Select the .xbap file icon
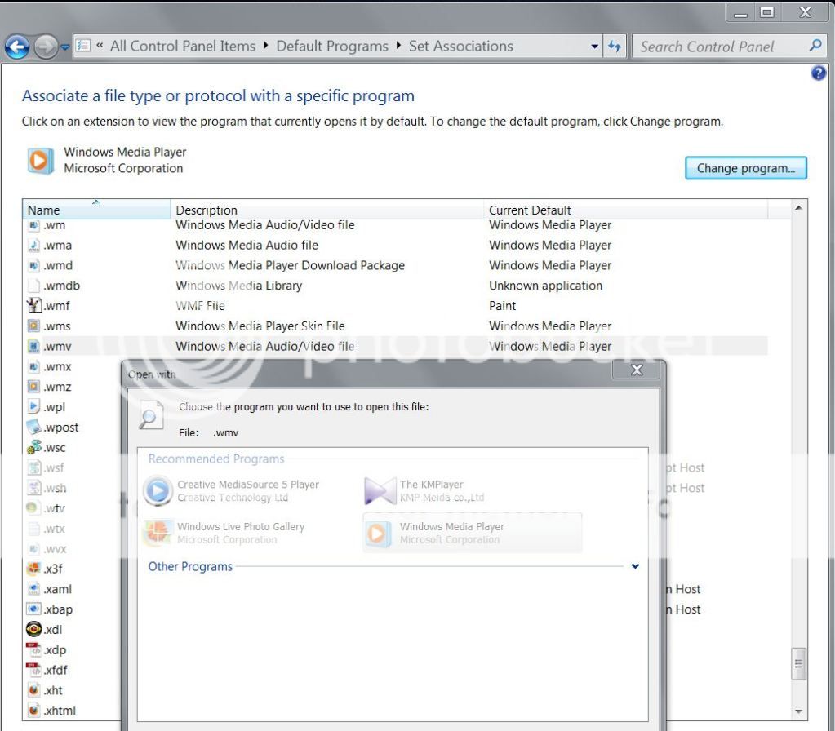The width and height of the screenshot is (835, 731). (x=33, y=609)
